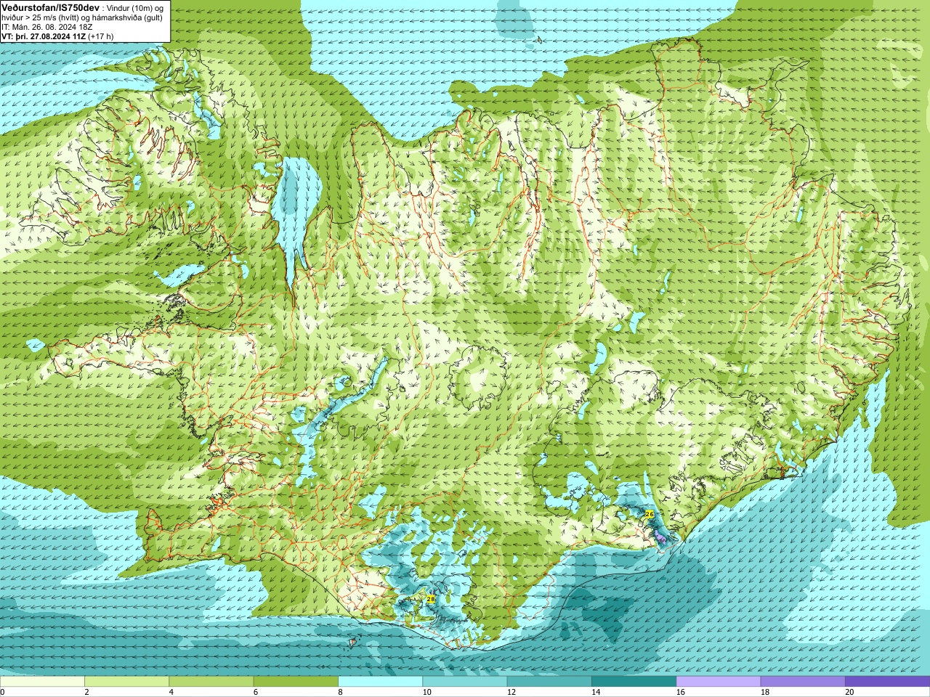Click the yellow gust label 28
930x697 pixels.
click(x=431, y=599)
